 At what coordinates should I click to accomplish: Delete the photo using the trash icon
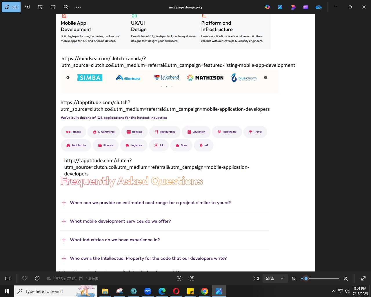click(40, 7)
